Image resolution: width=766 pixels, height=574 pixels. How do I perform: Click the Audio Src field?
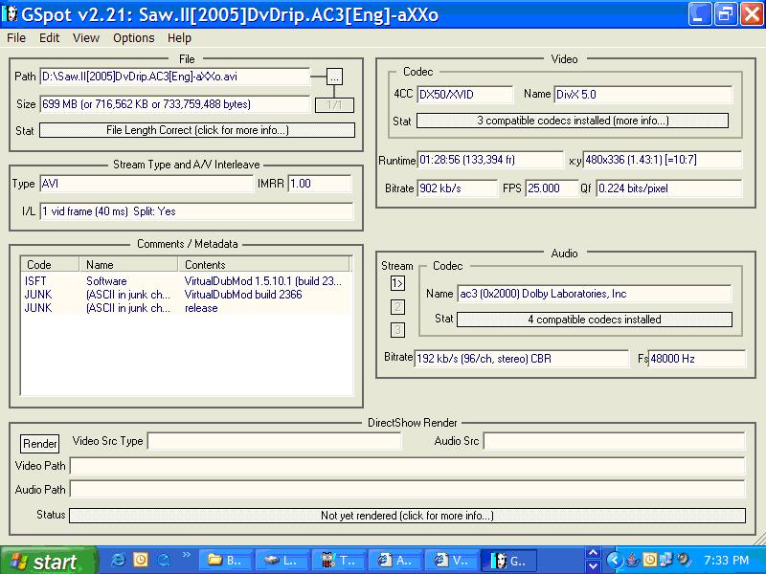coord(614,441)
